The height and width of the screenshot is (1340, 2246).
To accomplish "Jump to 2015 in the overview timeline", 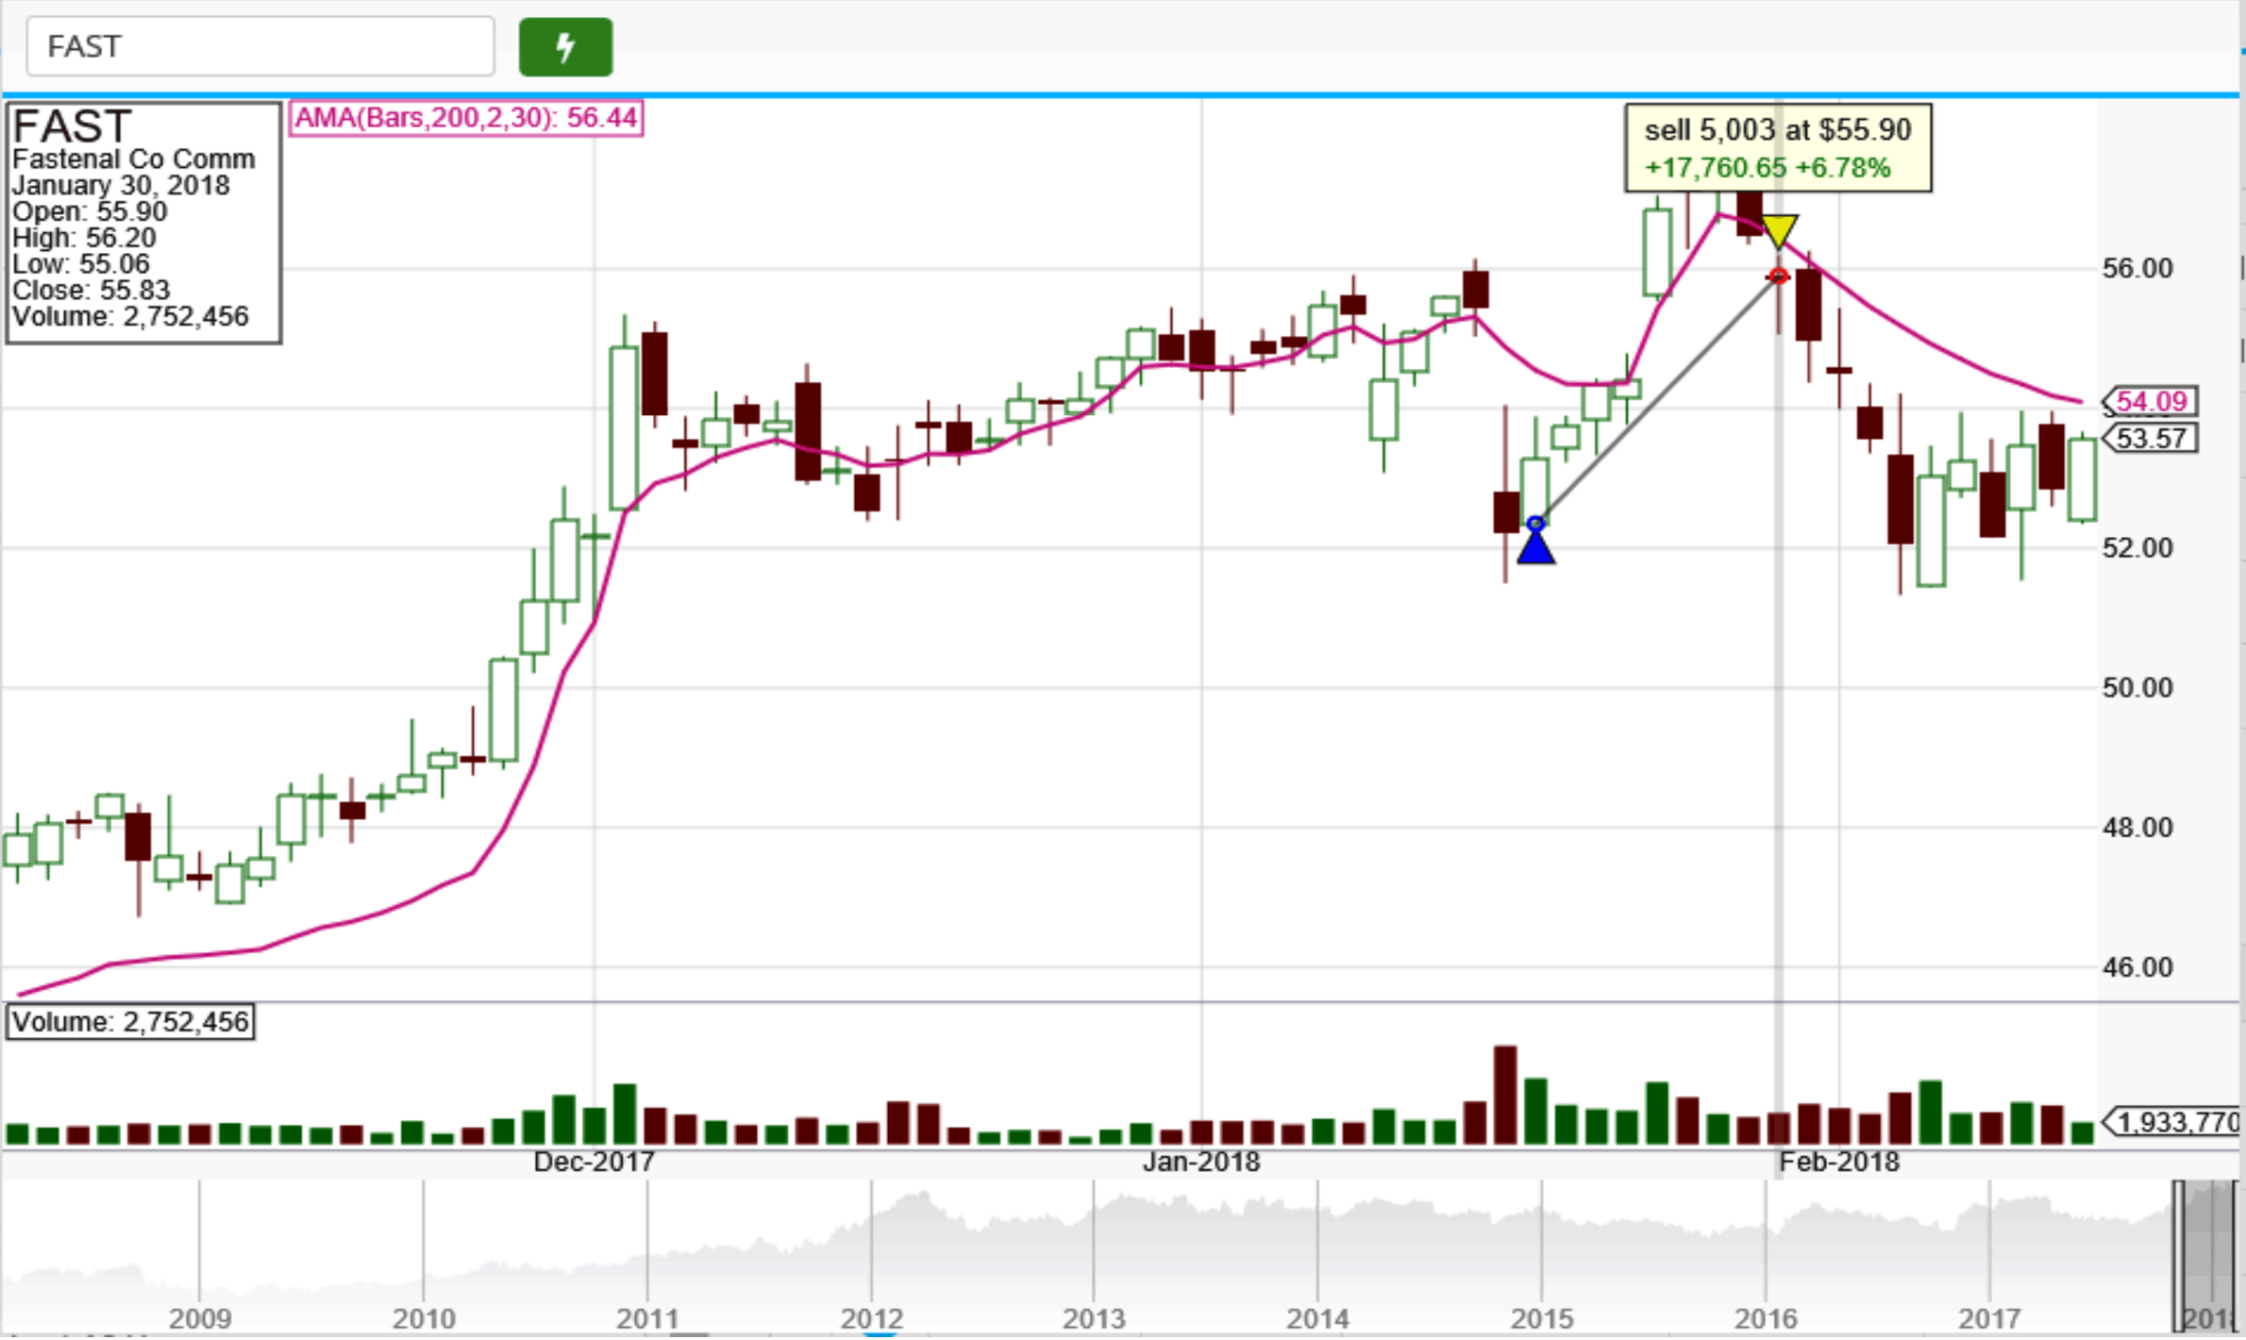I will click(1541, 1318).
